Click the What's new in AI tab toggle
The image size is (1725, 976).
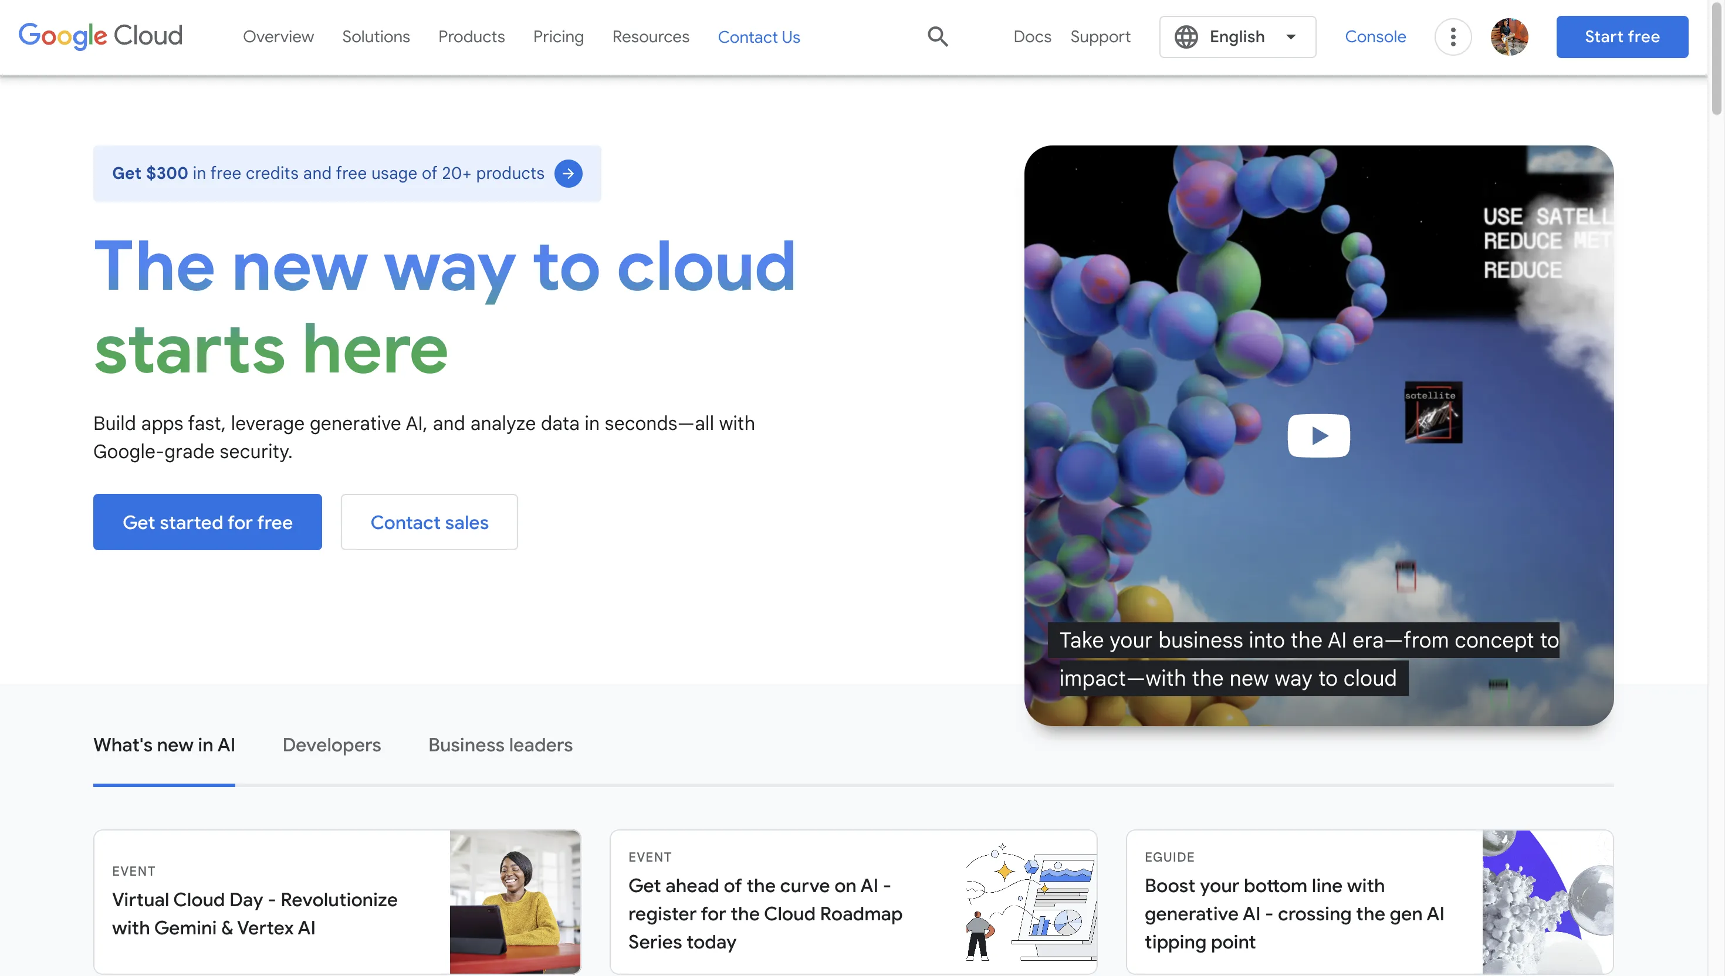[164, 744]
